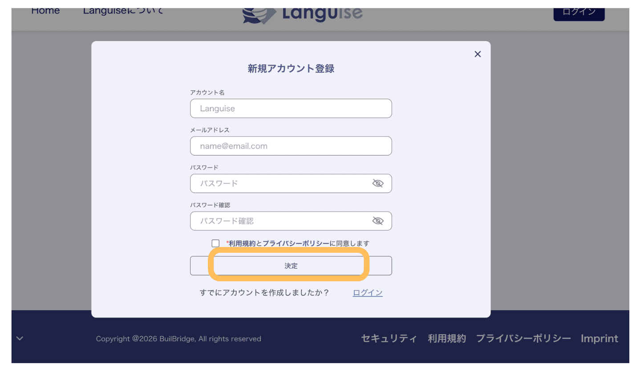Click into the パスワード確認 input field
This screenshot has width=640, height=389.
click(280, 221)
